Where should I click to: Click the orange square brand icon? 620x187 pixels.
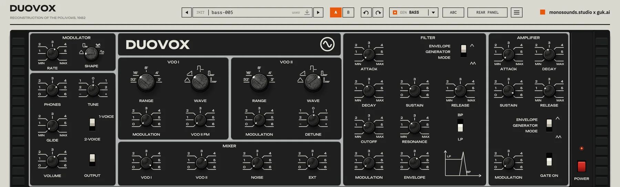pos(542,12)
